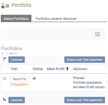Screen dimensions: 108x105
Task: Click the top Löschen button
Action: (17, 60)
